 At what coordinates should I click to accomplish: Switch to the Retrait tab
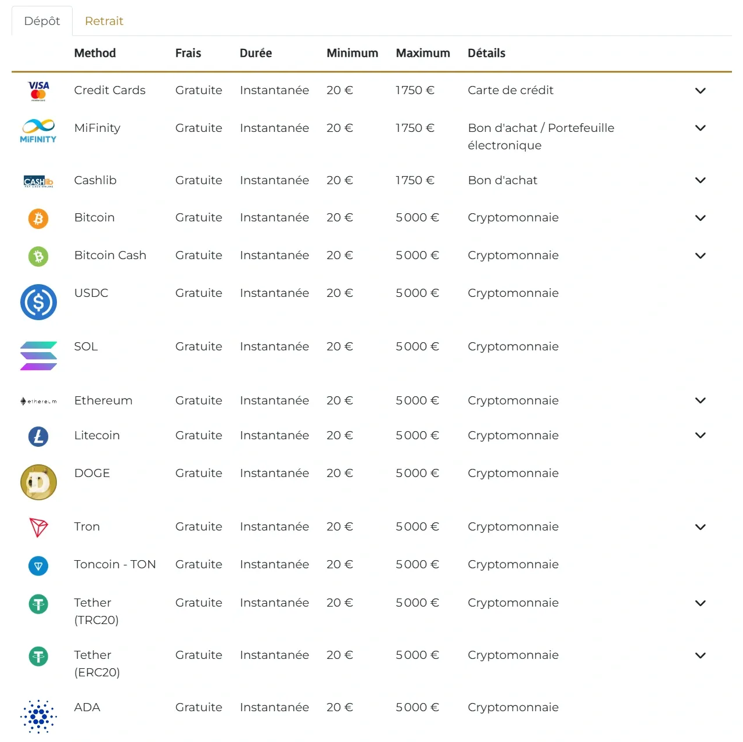pos(104,21)
